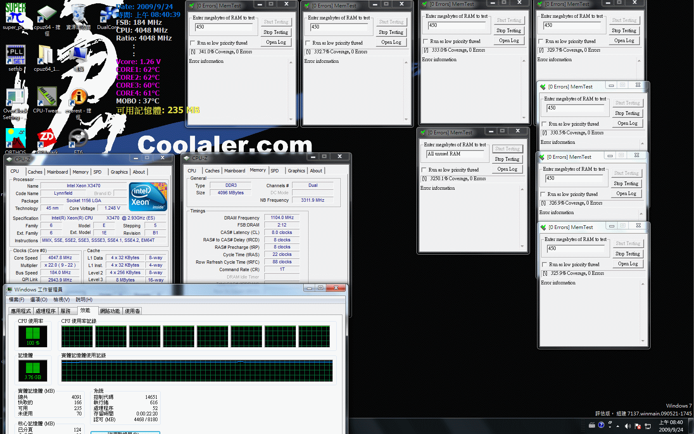Toggle low priority thread in 333.0% coverage MemTest
Viewport: 694px width, 434px height.
pos(425,41)
